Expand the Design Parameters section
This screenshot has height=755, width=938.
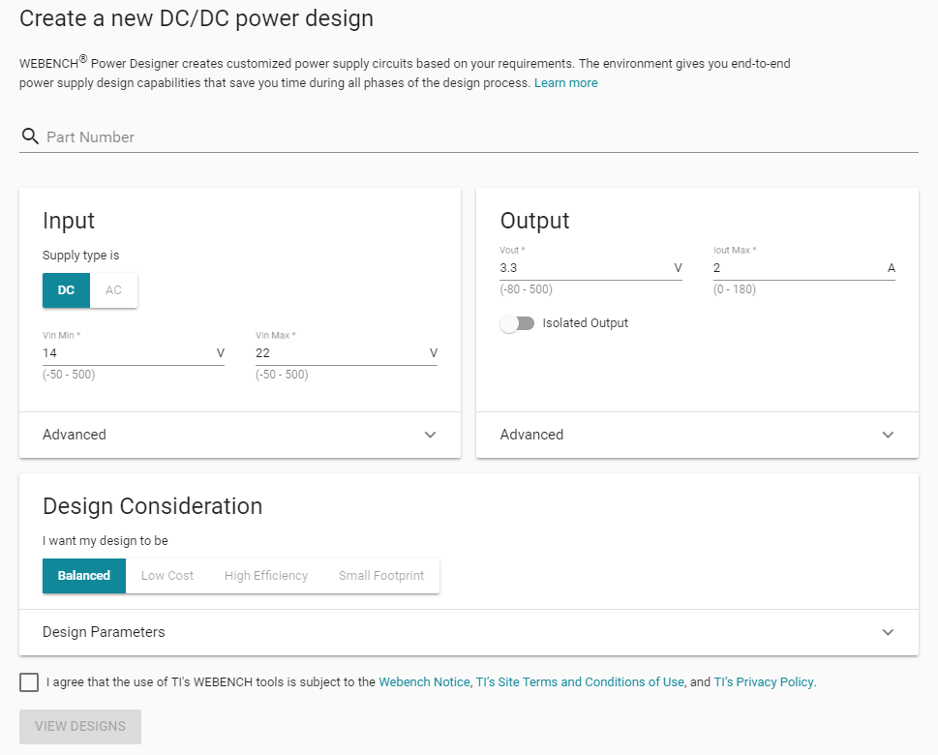pos(888,632)
